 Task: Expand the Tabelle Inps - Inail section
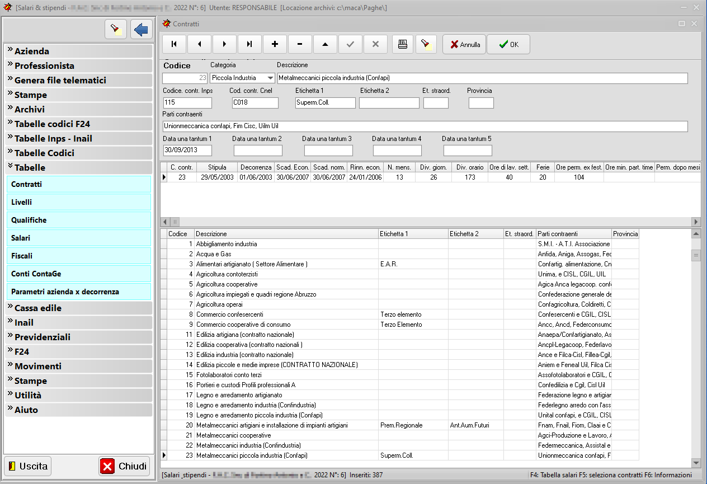(x=79, y=138)
